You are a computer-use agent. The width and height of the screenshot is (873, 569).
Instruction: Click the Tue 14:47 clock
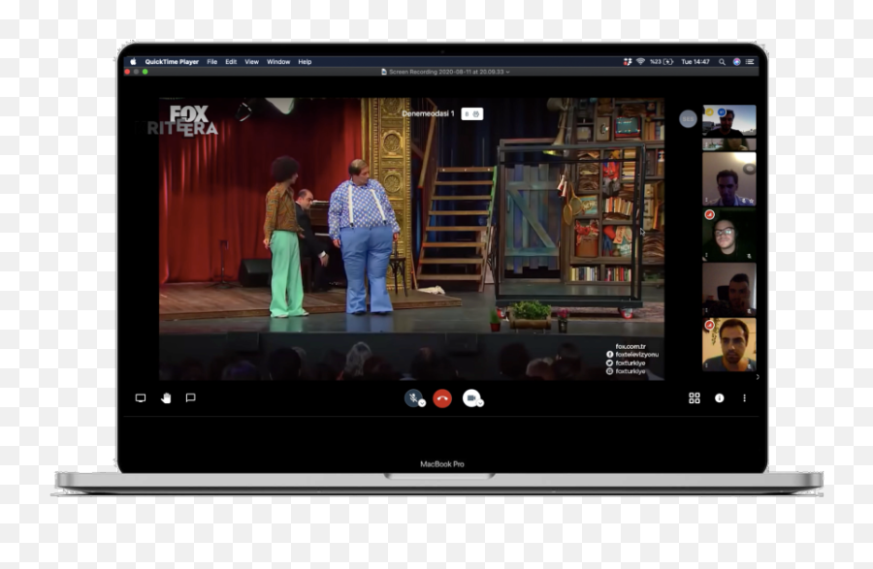coord(695,62)
